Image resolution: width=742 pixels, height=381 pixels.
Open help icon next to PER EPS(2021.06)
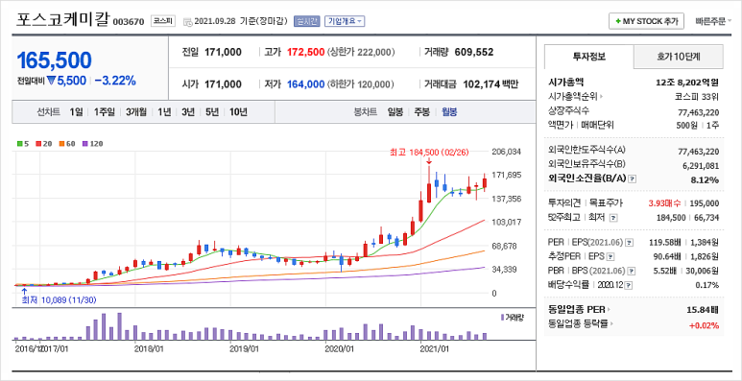(629, 243)
